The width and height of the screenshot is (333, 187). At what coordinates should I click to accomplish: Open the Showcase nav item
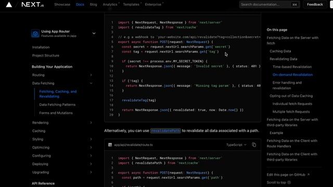62,5
